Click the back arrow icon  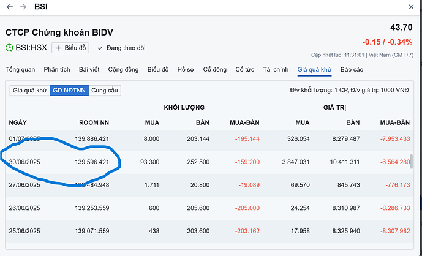point(9,7)
